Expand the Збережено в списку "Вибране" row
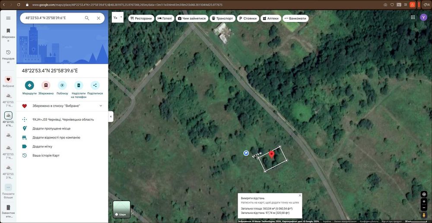 tap(62, 106)
